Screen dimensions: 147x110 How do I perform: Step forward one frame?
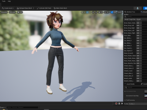click(122, 104)
